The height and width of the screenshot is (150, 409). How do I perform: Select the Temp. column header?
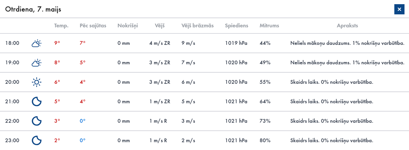pyautogui.click(x=61, y=26)
